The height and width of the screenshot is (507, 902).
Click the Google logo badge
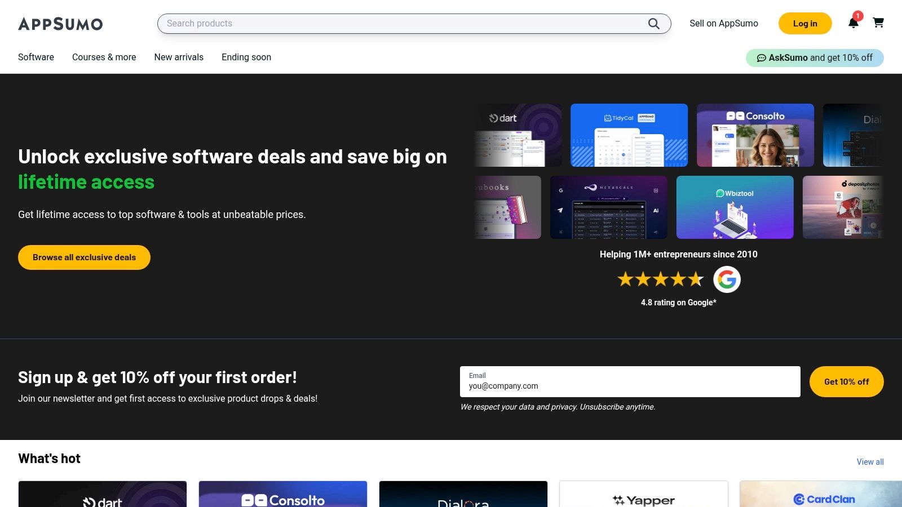[727, 279]
